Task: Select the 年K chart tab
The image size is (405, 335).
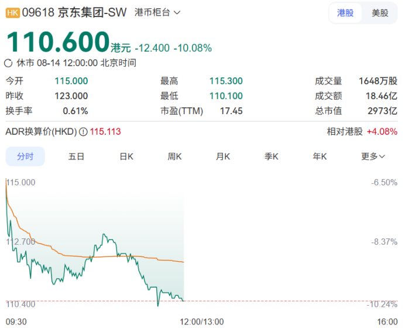Action: pos(320,156)
